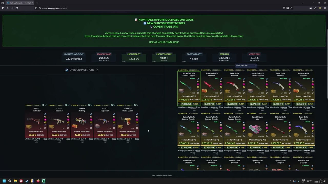Remove the Glock-18 Bullet Queen input item
The height and width of the screenshot is (184, 328).
pos(137,105)
